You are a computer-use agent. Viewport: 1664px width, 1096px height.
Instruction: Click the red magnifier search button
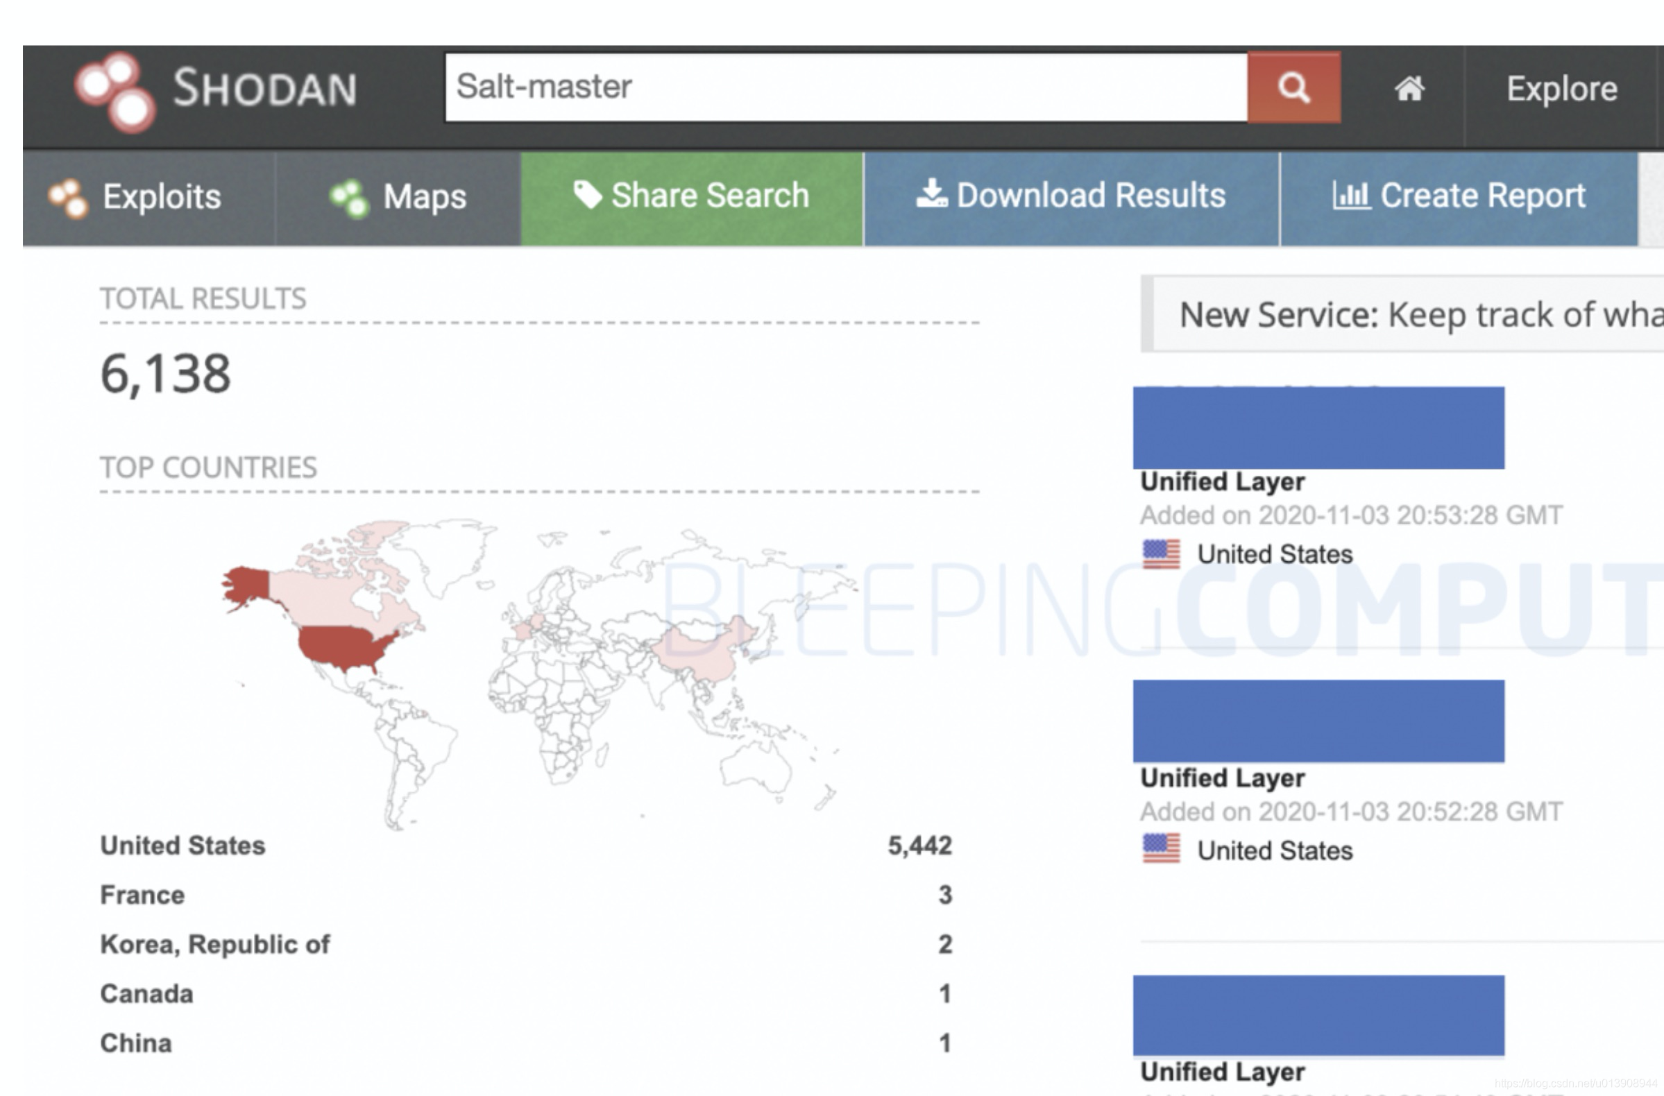click(1293, 88)
